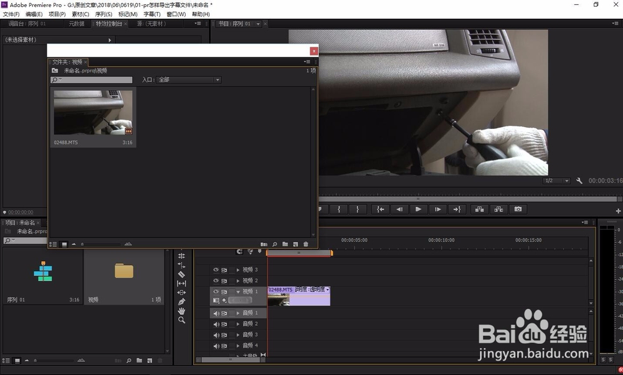Image resolution: width=623 pixels, height=375 pixels.
Task: Open the button editor plus icon
Action: point(618,211)
